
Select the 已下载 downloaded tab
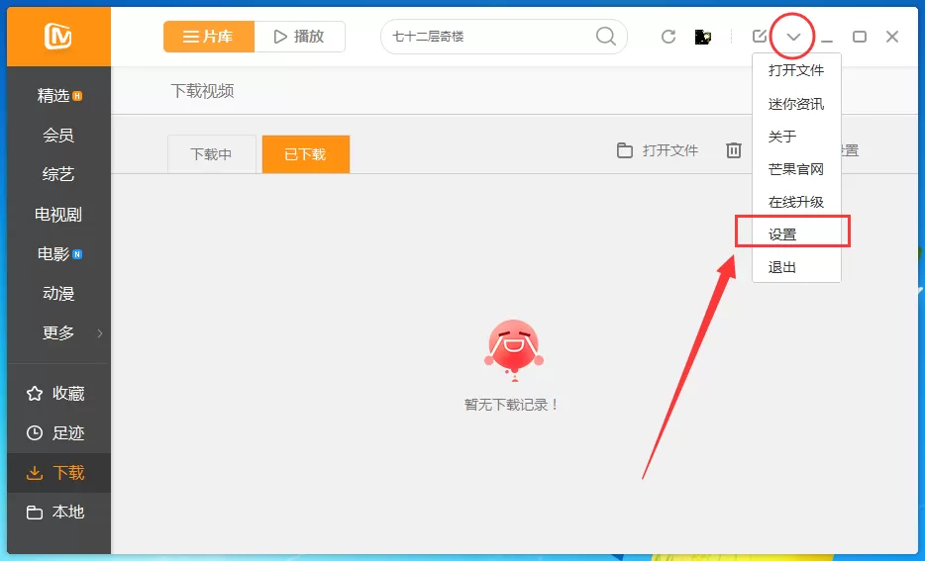click(306, 154)
